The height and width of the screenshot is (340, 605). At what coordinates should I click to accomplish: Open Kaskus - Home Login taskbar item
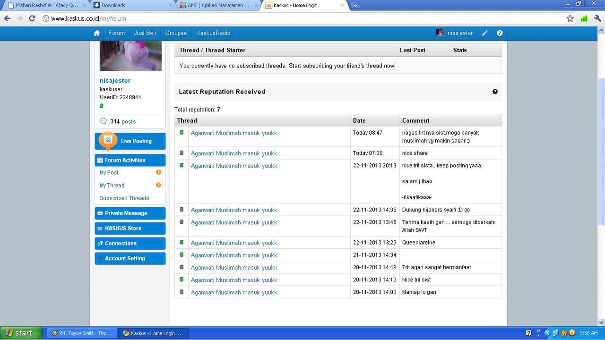click(x=152, y=333)
